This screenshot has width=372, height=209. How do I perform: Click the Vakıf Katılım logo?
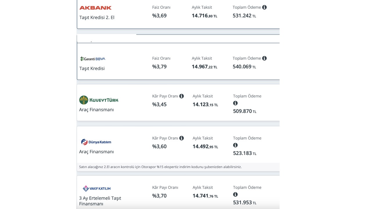click(x=97, y=188)
